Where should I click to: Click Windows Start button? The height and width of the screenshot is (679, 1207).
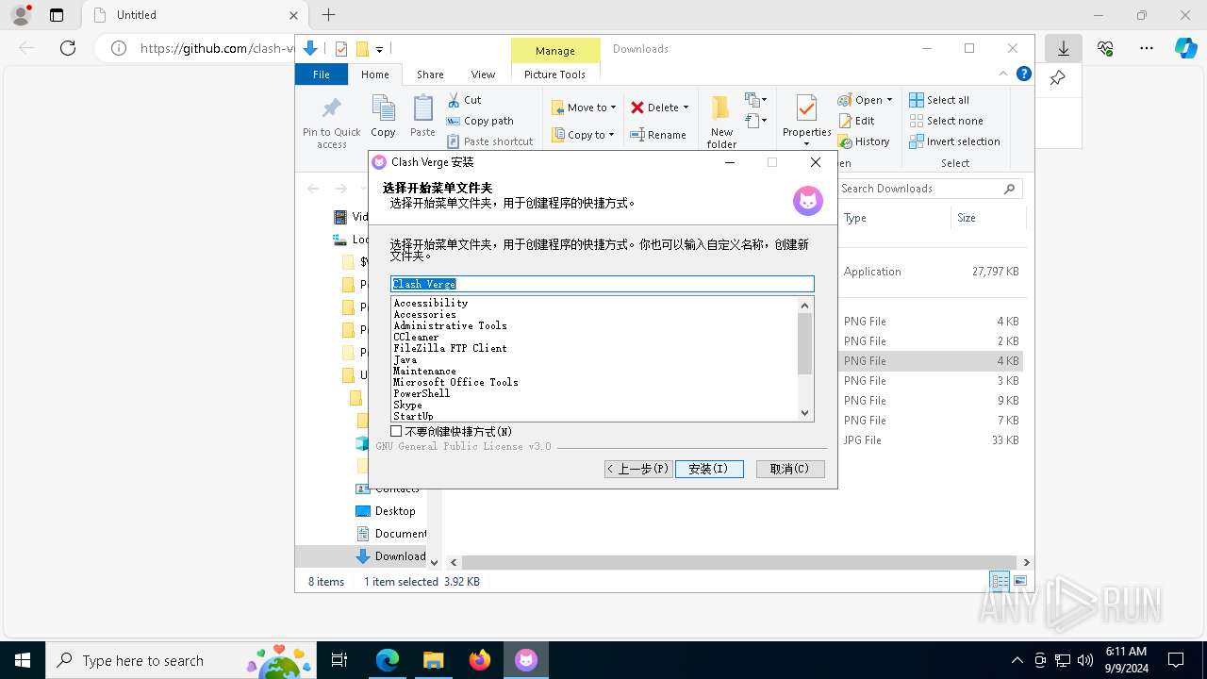pyautogui.click(x=23, y=660)
